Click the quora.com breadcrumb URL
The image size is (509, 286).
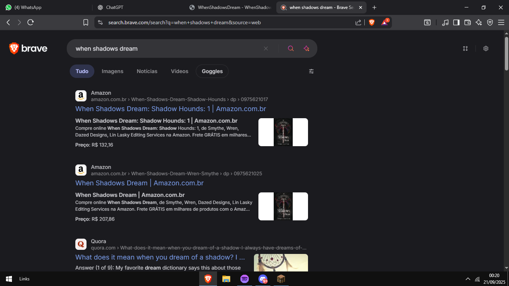[199, 248]
